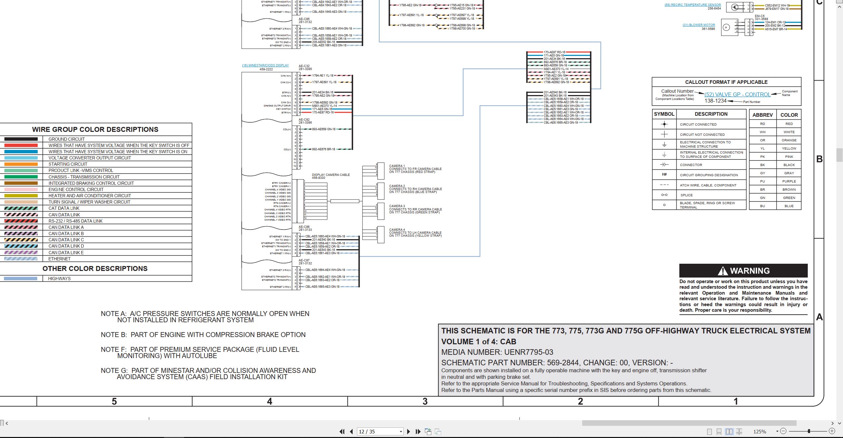
Task: Open the (16) MINESTAR/CIODS DISPLAY link
Action: tap(265, 65)
